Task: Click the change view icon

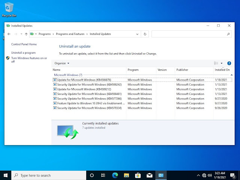Action: pyautogui.click(x=216, y=63)
